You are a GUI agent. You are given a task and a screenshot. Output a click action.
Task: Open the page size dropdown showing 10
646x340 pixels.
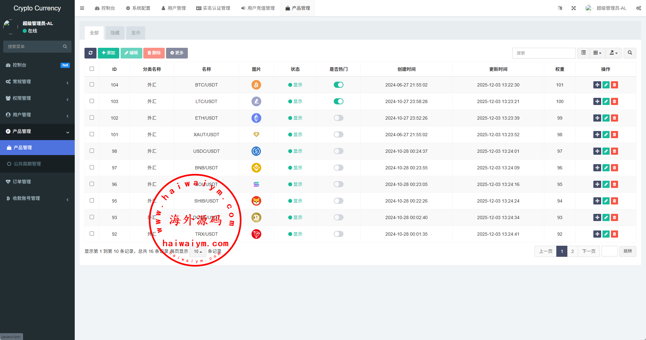pyautogui.click(x=198, y=251)
